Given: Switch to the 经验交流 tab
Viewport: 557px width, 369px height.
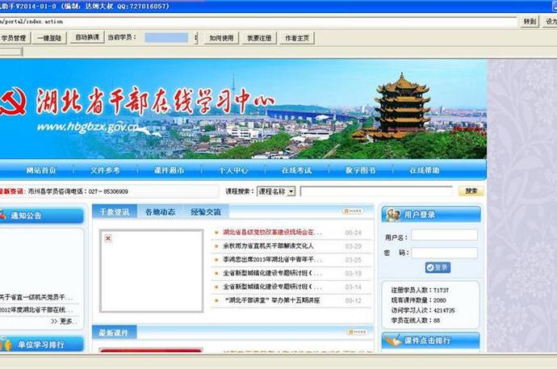Looking at the screenshot, I should 205,212.
